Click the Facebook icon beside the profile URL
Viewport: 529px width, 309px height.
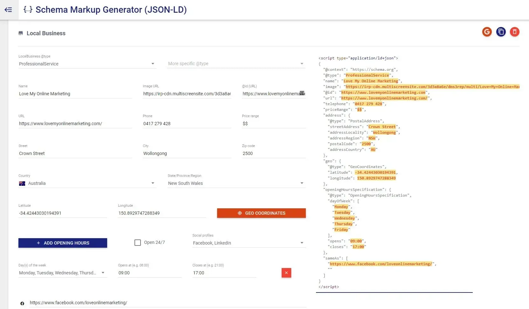point(22,304)
